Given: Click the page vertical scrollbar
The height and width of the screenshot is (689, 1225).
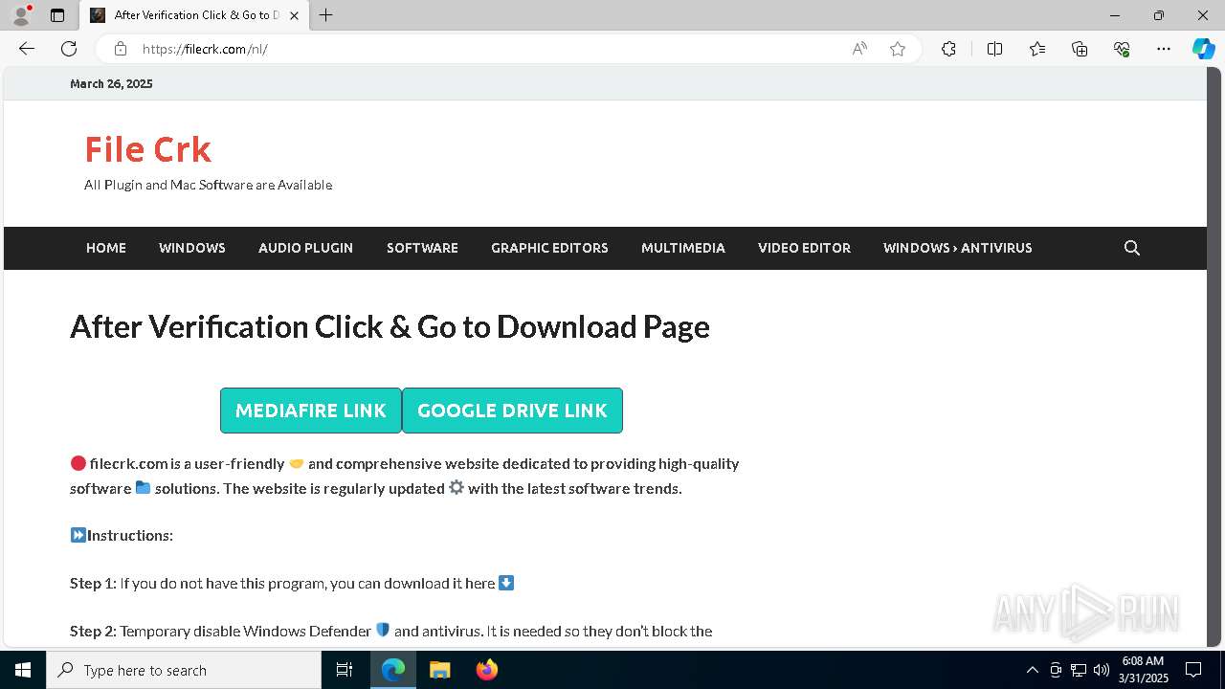Looking at the screenshot, I should [1214, 358].
